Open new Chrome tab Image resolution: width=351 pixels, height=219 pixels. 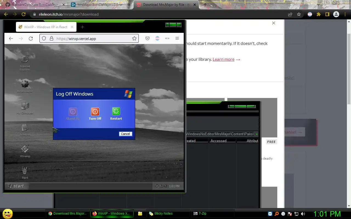[x=205, y=5]
